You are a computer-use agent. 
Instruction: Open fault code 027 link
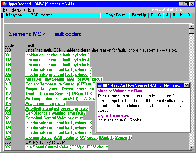pos(8,147)
